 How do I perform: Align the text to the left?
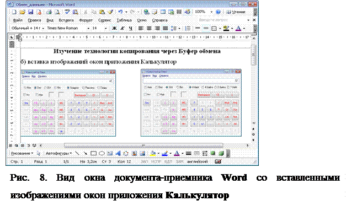tap(141, 28)
